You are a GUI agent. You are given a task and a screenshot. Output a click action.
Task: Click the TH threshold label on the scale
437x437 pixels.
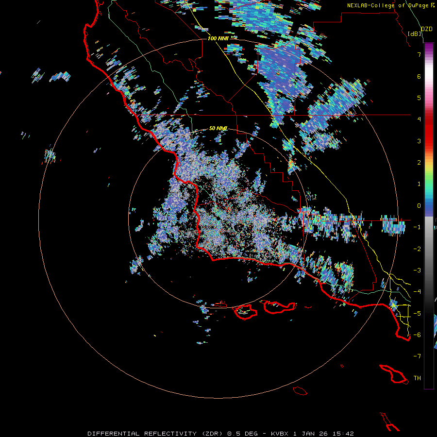[x=417, y=378]
